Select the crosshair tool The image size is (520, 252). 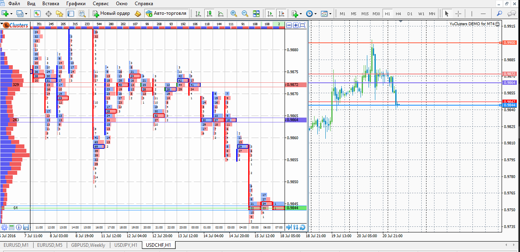[458, 13]
